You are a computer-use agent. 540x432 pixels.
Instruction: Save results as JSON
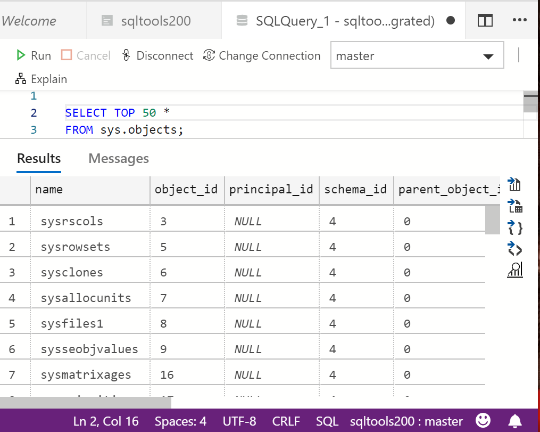[x=514, y=227]
